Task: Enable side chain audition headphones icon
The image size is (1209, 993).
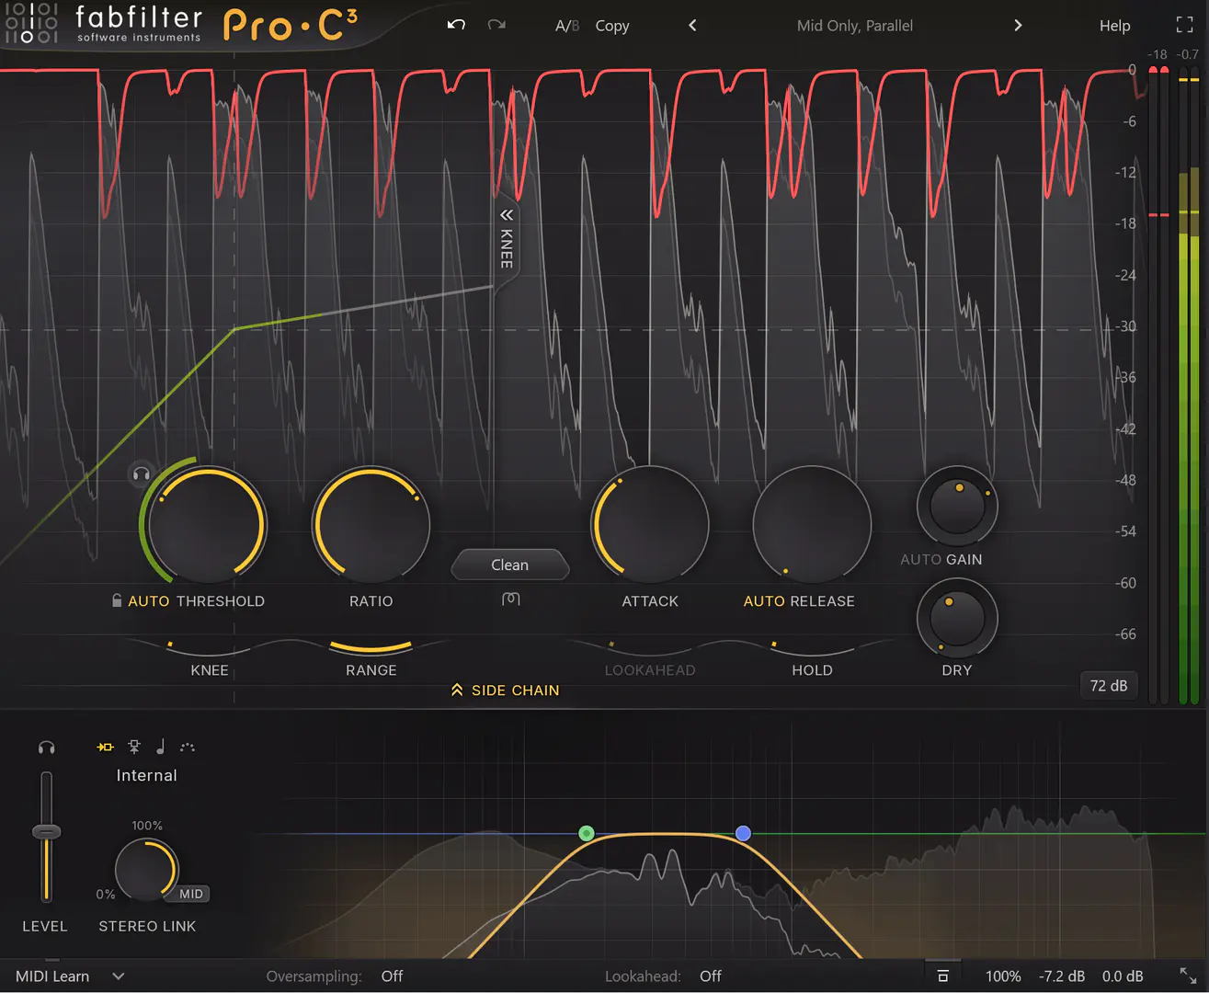Action: pyautogui.click(x=46, y=748)
